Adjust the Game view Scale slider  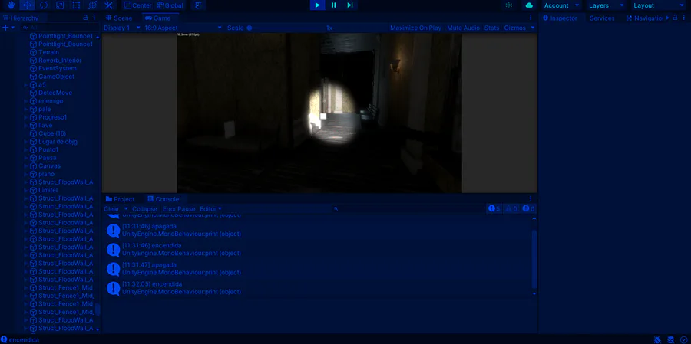click(286, 28)
